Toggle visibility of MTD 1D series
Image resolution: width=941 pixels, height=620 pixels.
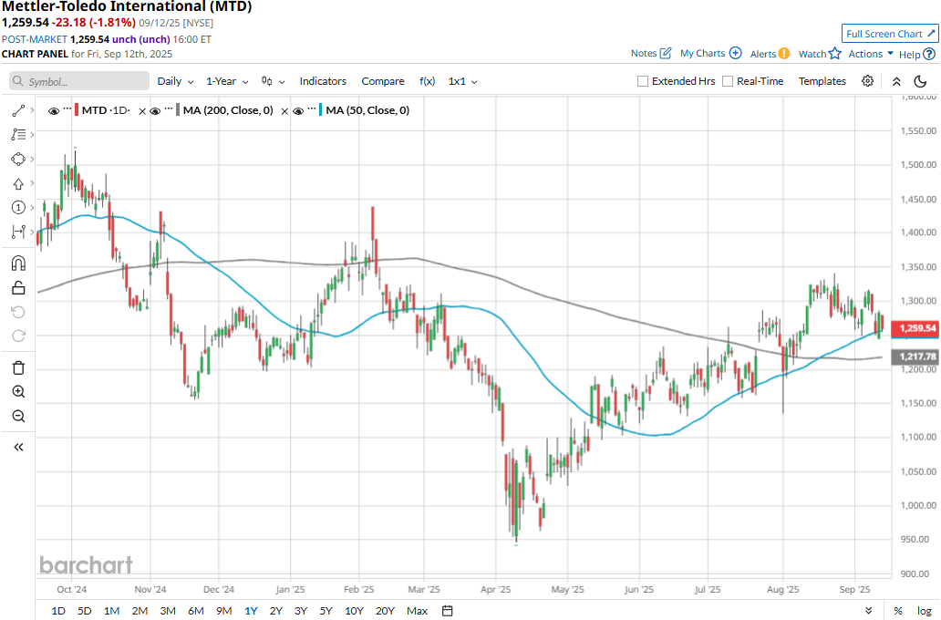54,111
